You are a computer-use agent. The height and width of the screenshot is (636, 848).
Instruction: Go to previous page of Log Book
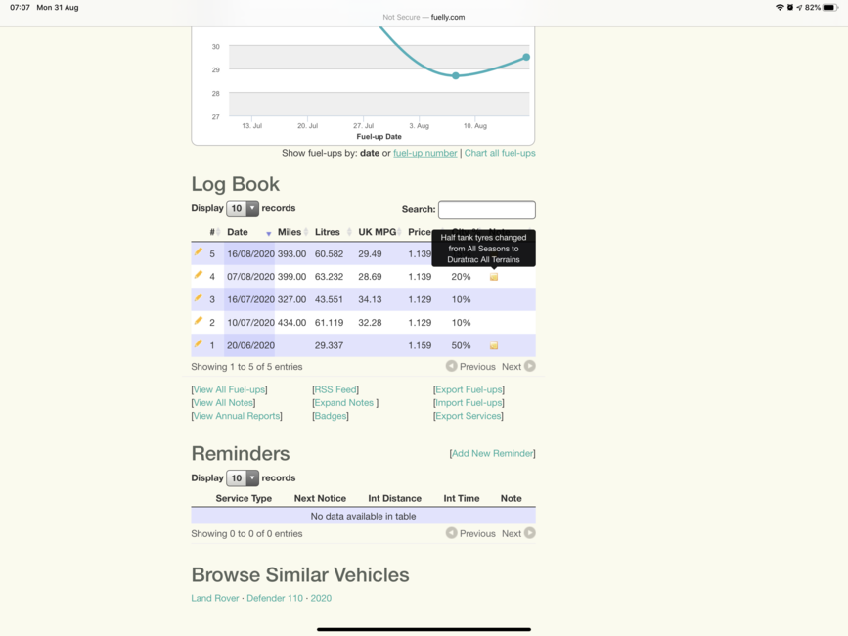coord(470,367)
